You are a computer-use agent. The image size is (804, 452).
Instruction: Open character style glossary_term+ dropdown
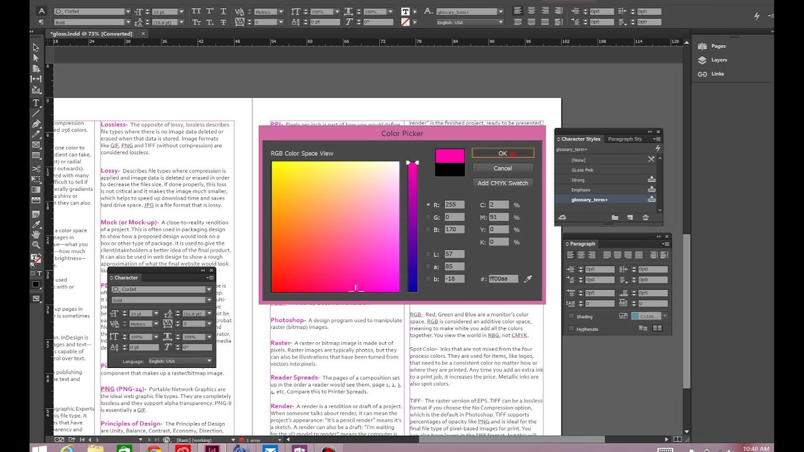pyautogui.click(x=500, y=11)
